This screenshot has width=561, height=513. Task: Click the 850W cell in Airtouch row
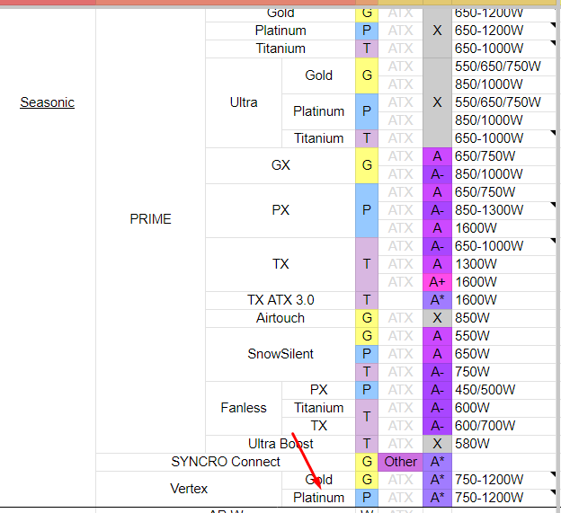pos(503,318)
